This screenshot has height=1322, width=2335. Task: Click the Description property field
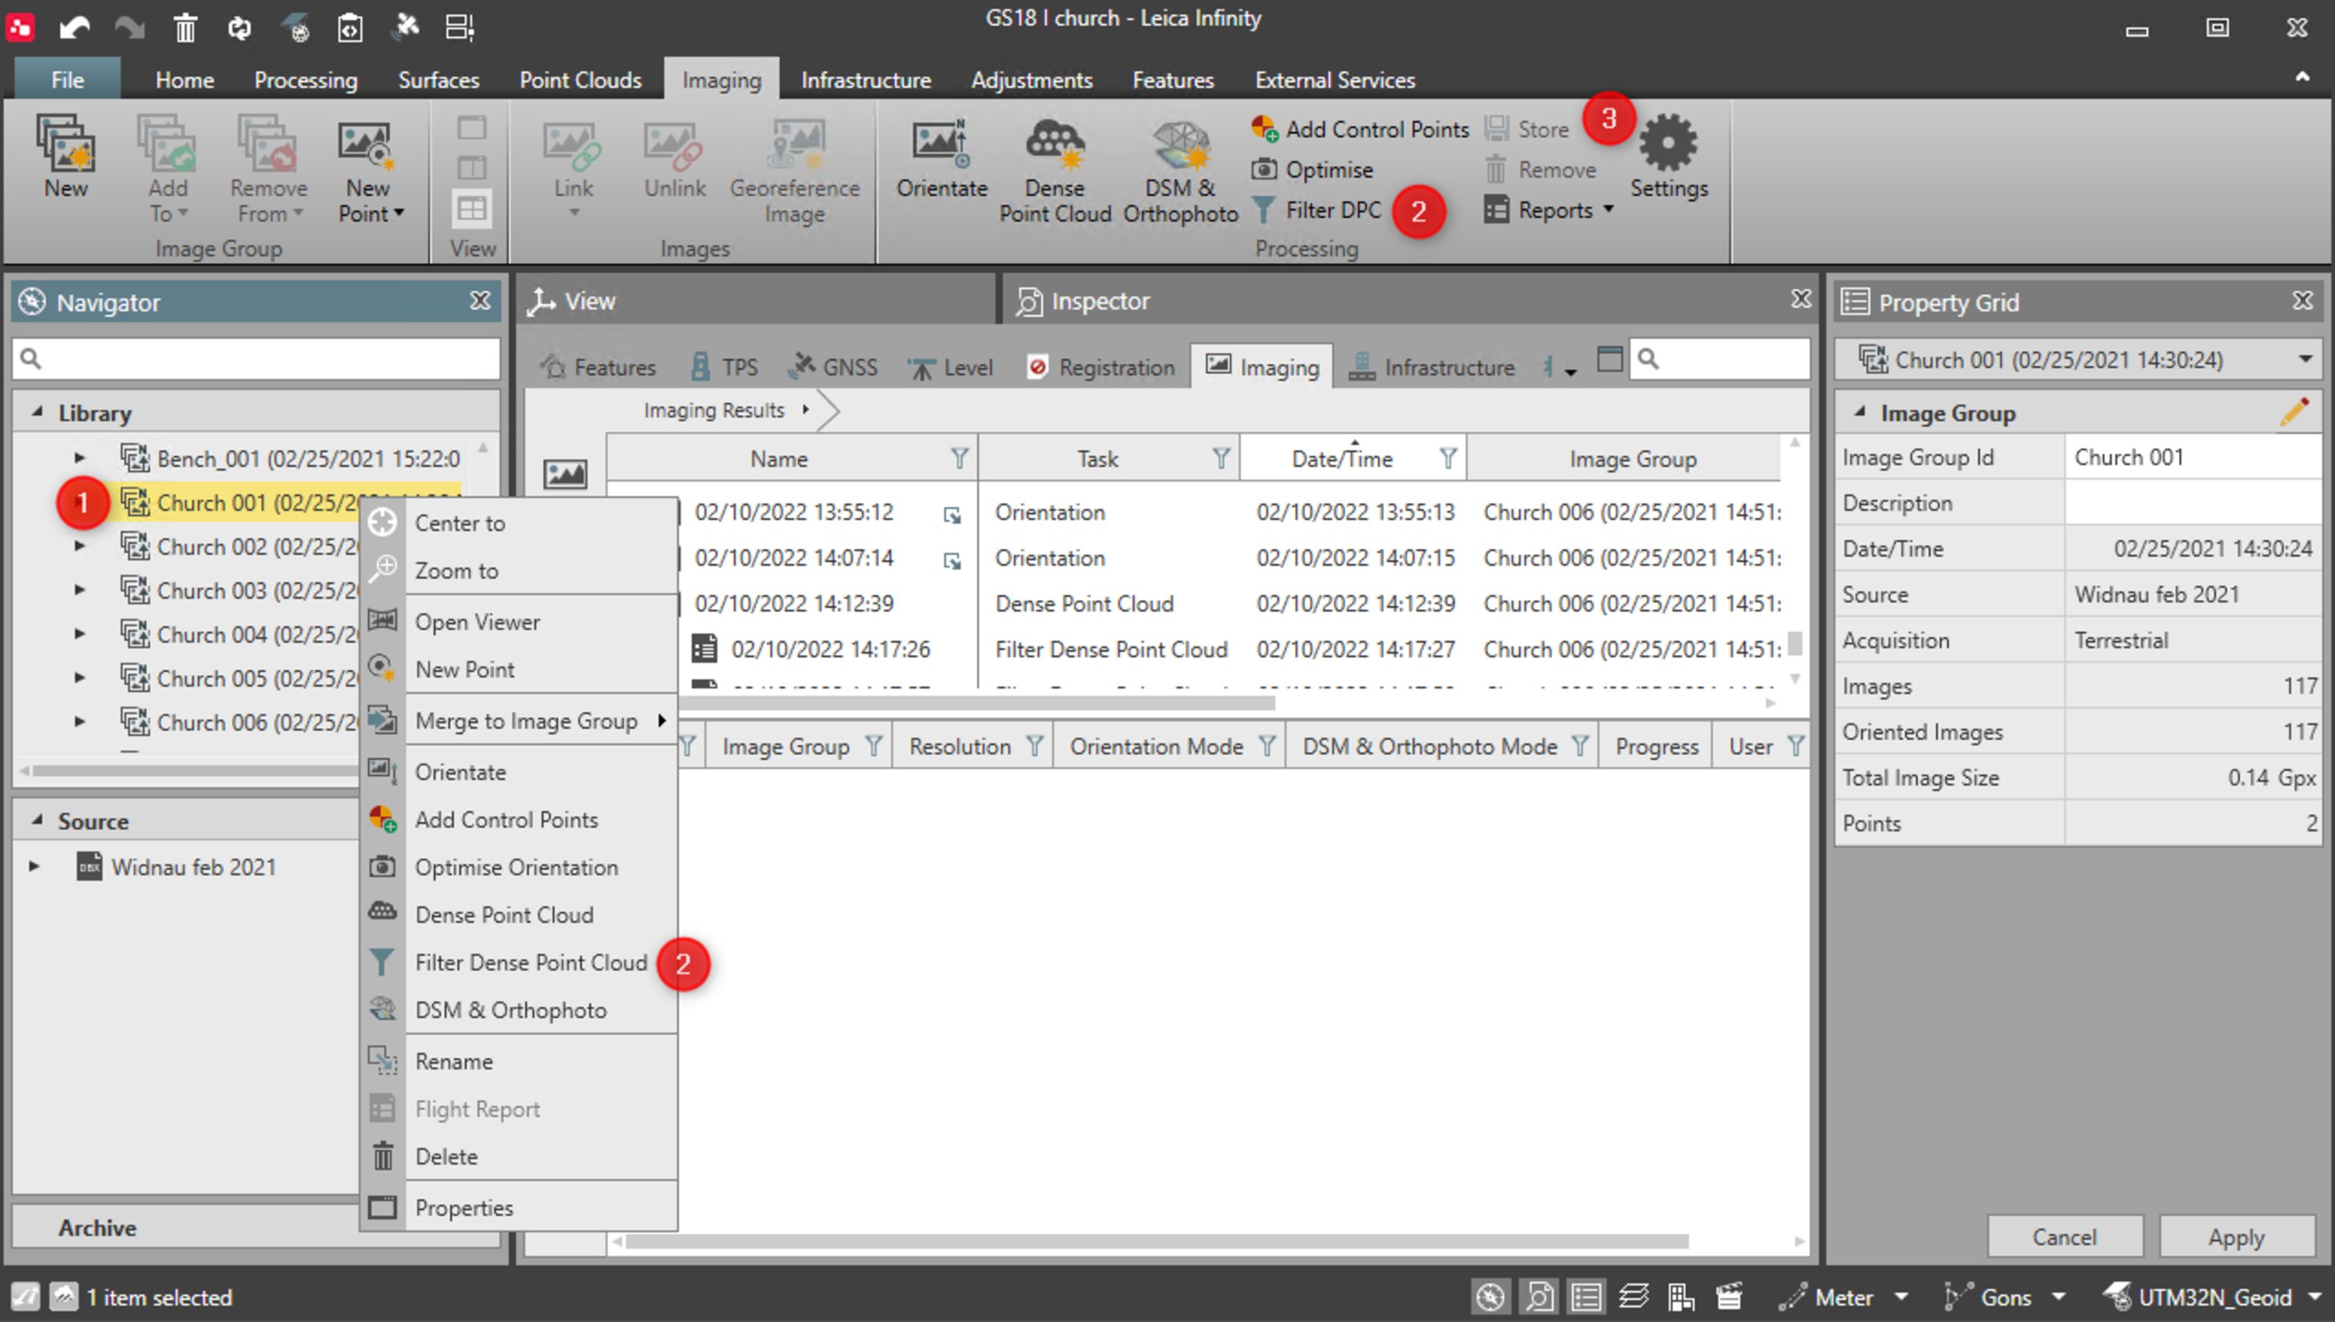(x=2192, y=502)
